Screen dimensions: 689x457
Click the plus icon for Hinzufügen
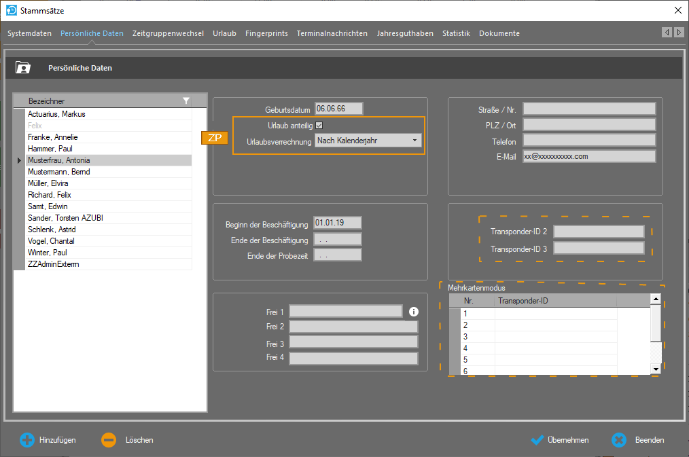pyautogui.click(x=26, y=440)
